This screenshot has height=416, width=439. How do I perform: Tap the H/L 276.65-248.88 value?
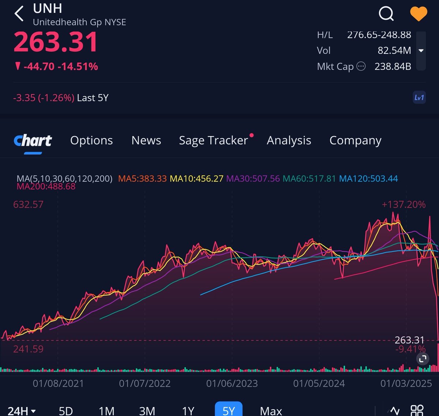[x=379, y=35]
